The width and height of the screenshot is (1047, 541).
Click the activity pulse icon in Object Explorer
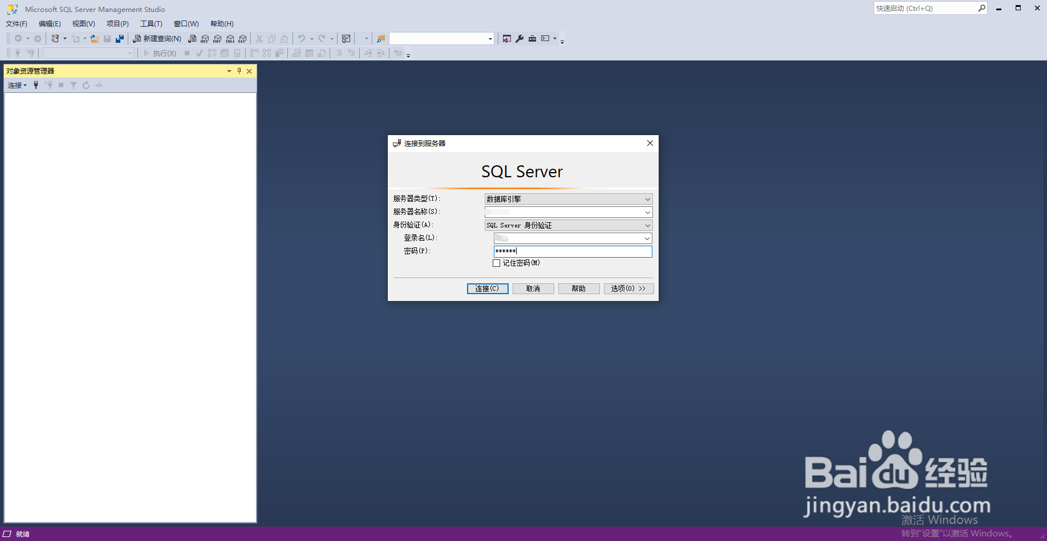(x=99, y=85)
